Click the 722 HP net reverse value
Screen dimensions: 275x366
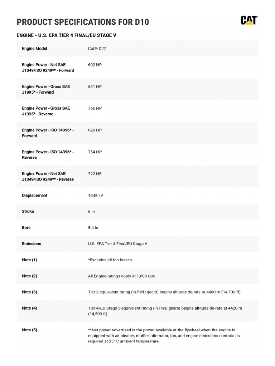95,174
